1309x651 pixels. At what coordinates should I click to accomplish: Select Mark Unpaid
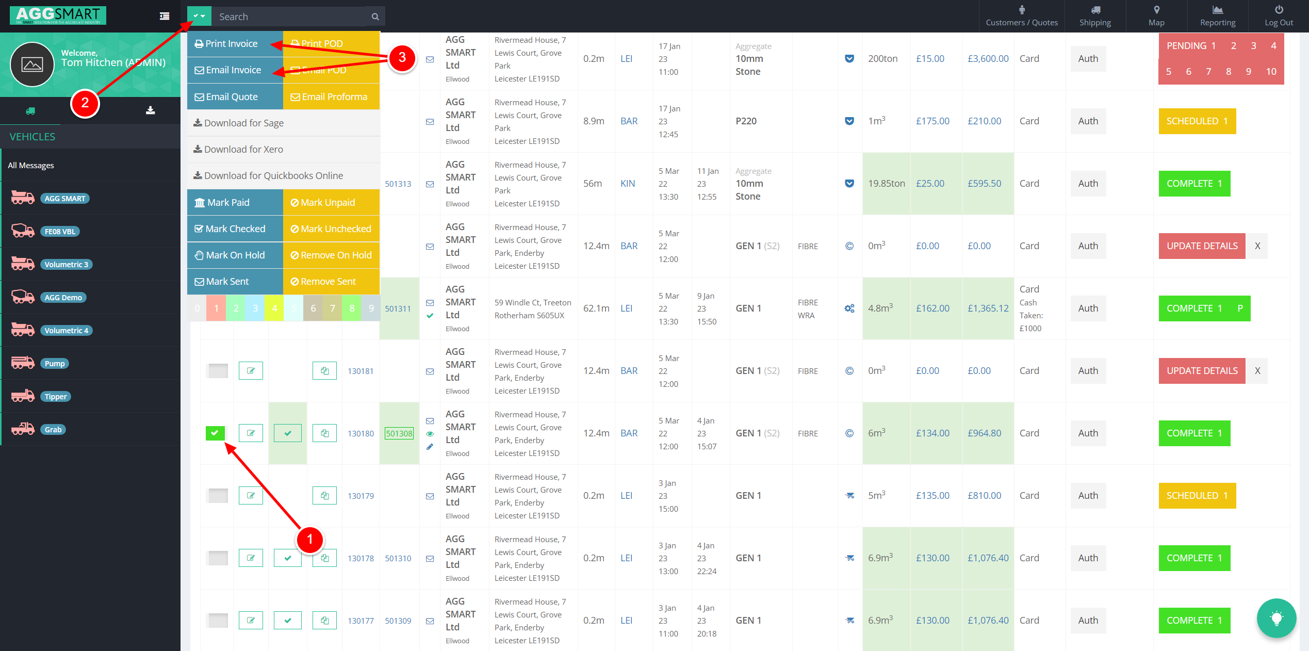pos(331,202)
